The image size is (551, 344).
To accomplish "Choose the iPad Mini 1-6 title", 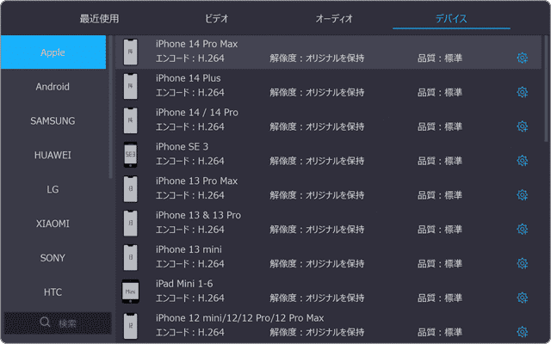I will pyautogui.click(x=184, y=284).
